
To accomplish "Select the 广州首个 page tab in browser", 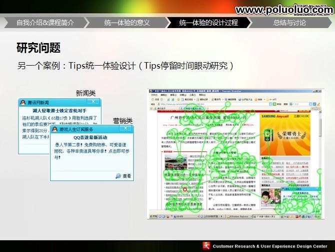I will [192, 109].
